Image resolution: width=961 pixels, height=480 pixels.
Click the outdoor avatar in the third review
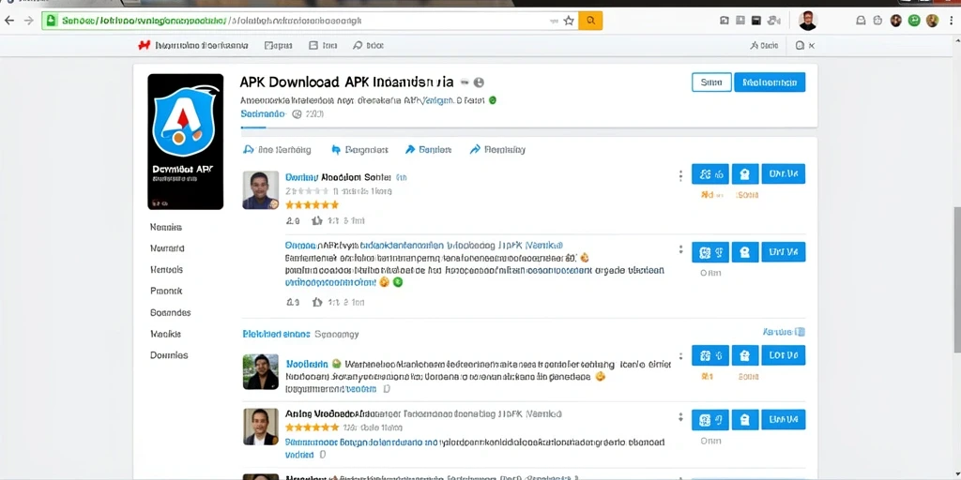click(x=261, y=371)
